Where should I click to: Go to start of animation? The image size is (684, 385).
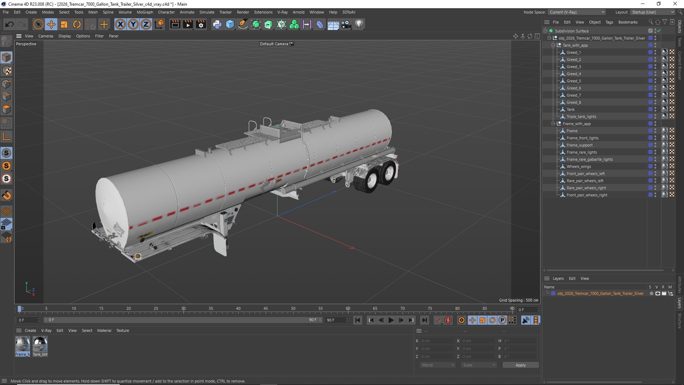coord(358,320)
